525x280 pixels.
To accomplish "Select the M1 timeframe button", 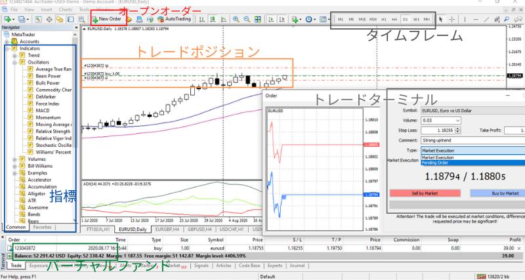I will (341, 20).
